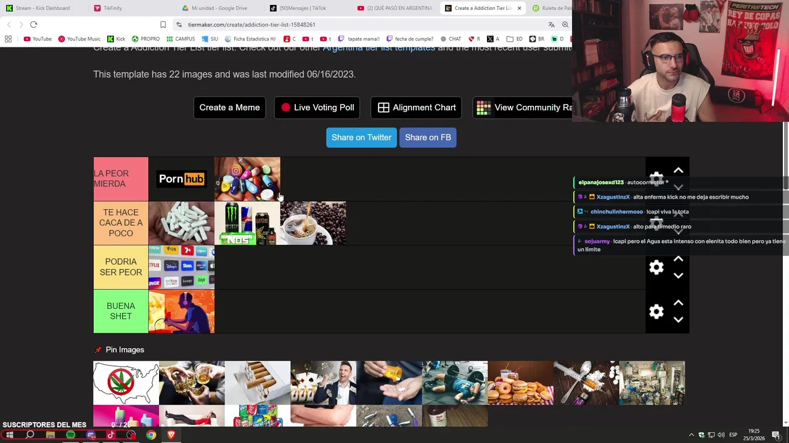Image resolution: width=789 pixels, height=443 pixels.
Task: Open the translate page icon
Action: point(551,25)
